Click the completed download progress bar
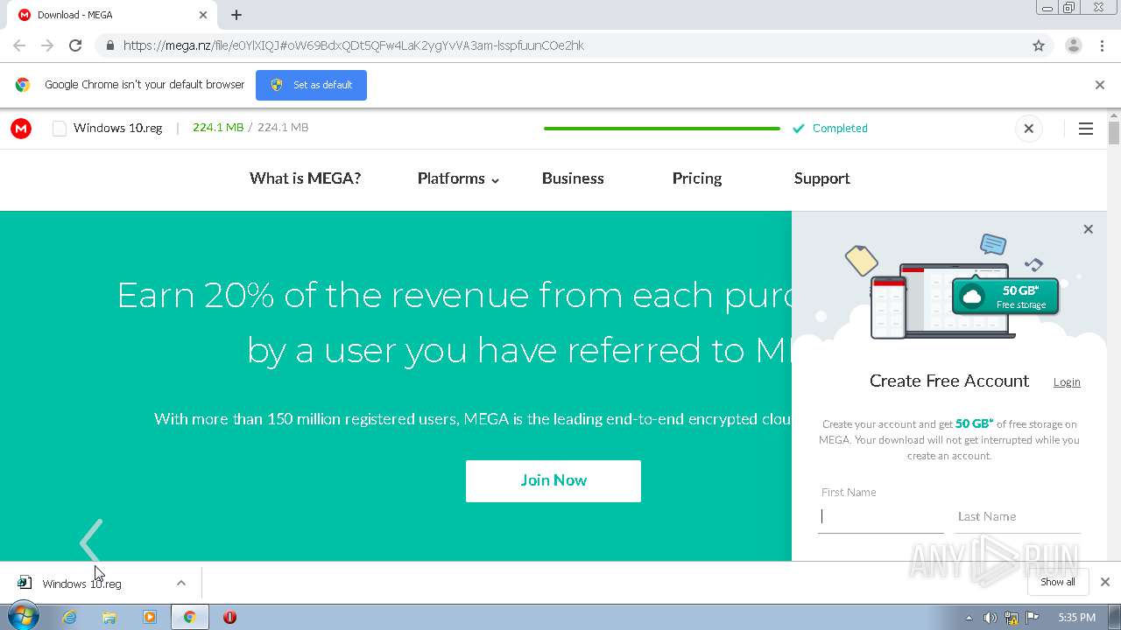The image size is (1121, 630). (661, 129)
